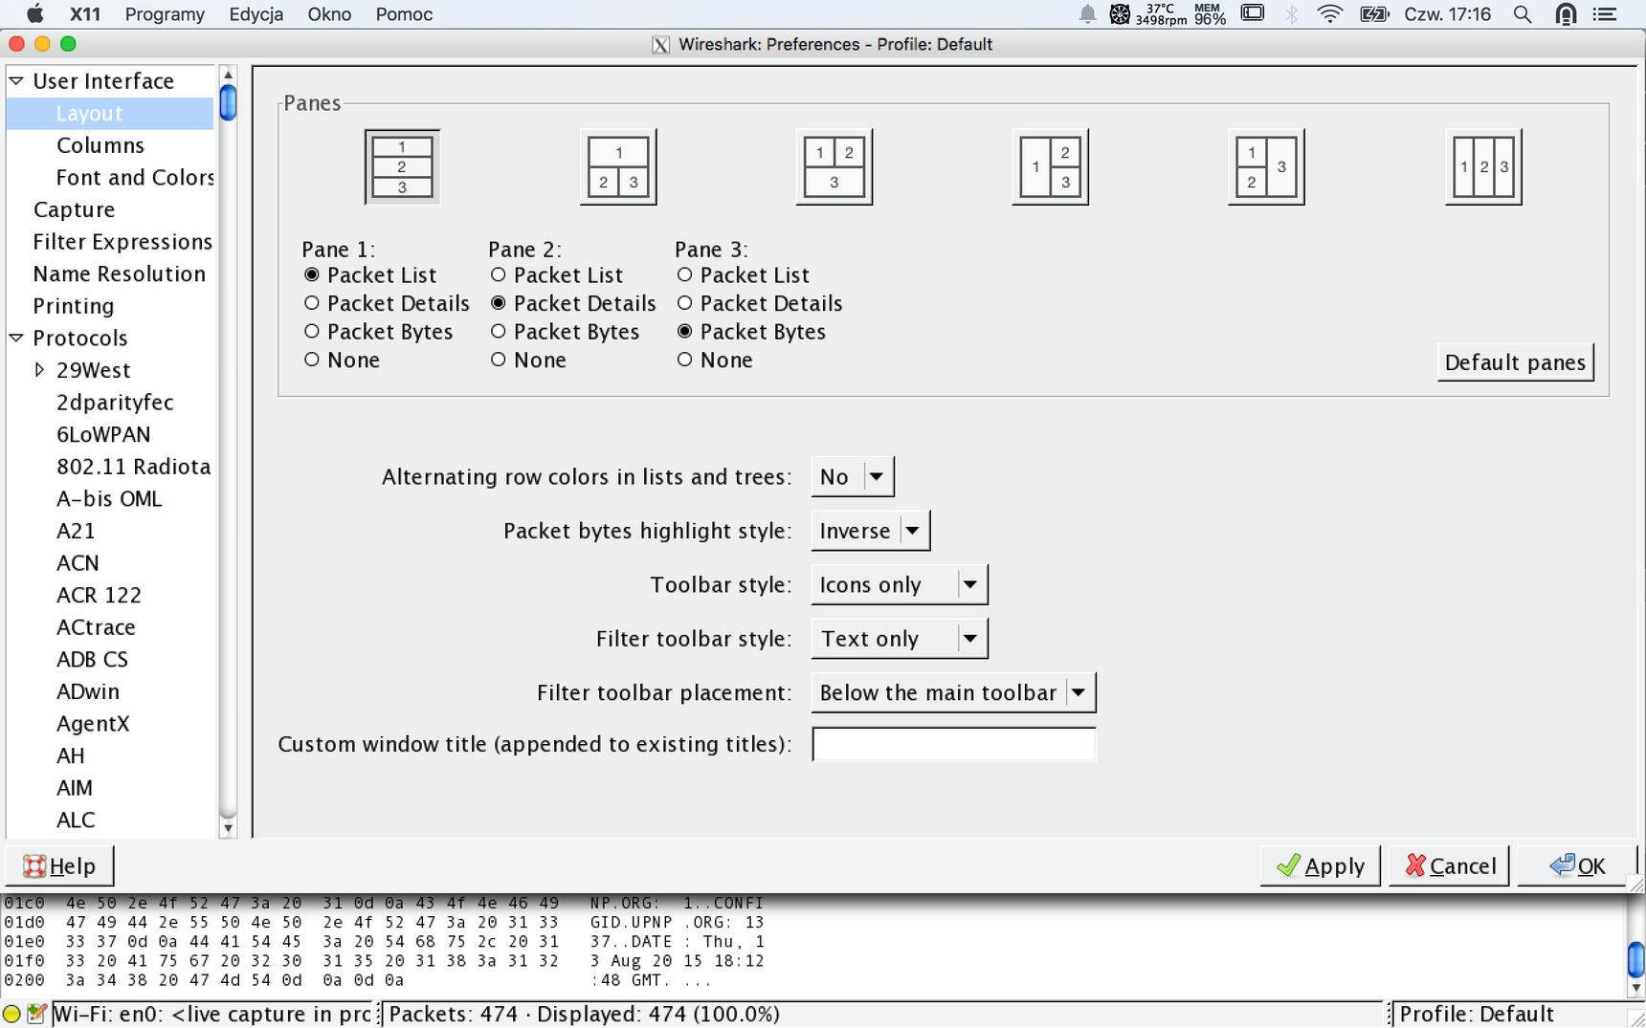Click the preferences tree scrollbar thumb
Viewport: 1646px width, 1028px height.
tap(228, 102)
